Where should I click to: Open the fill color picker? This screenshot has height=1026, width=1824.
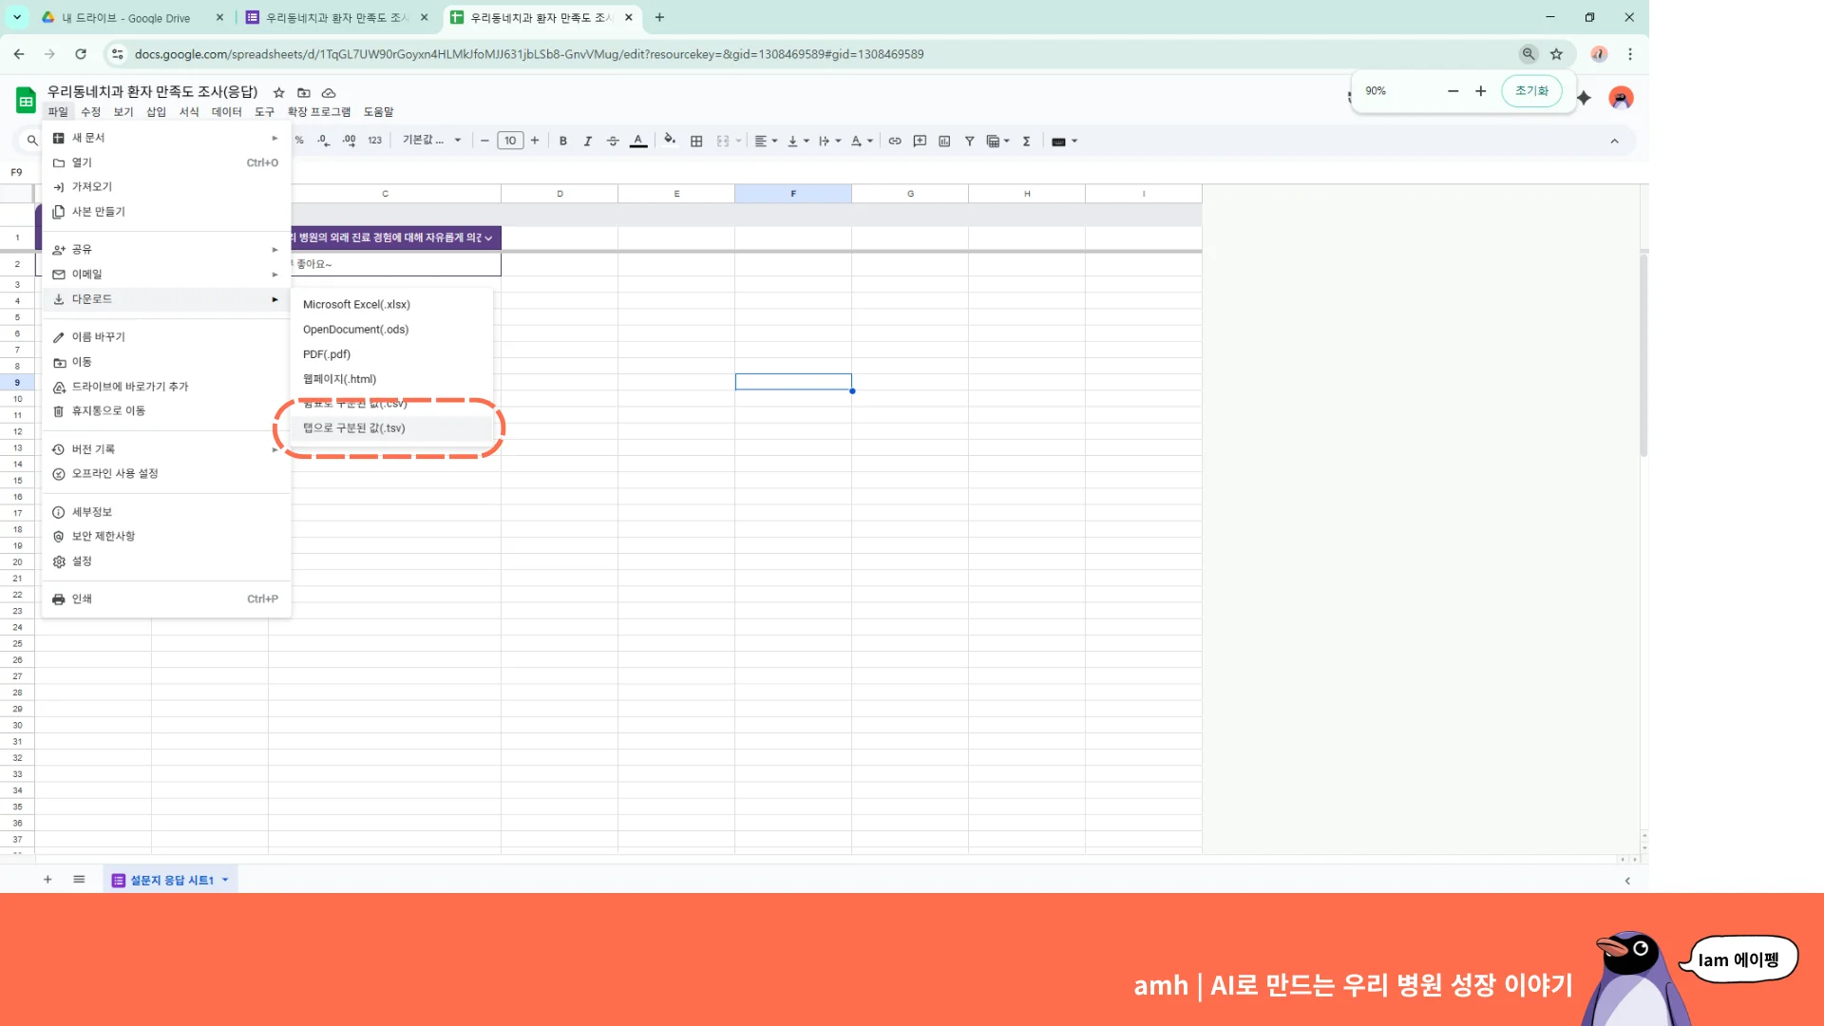(670, 141)
